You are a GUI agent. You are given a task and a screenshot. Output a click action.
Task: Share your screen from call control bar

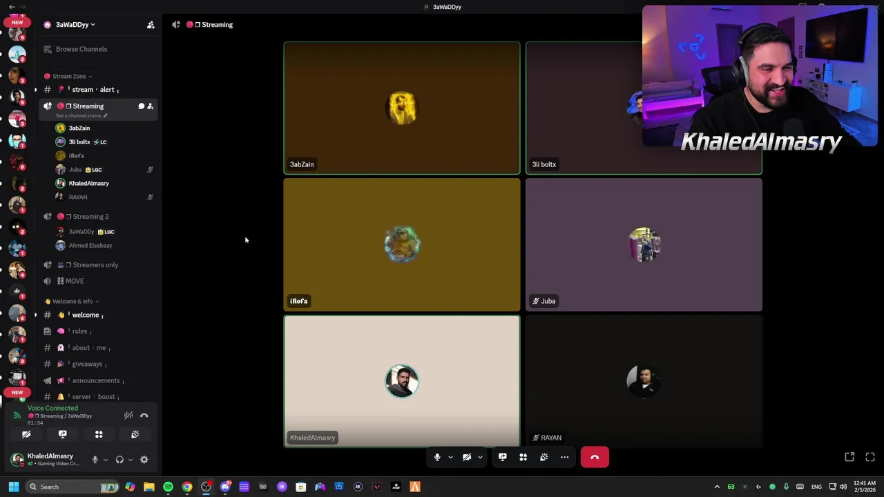pos(502,457)
